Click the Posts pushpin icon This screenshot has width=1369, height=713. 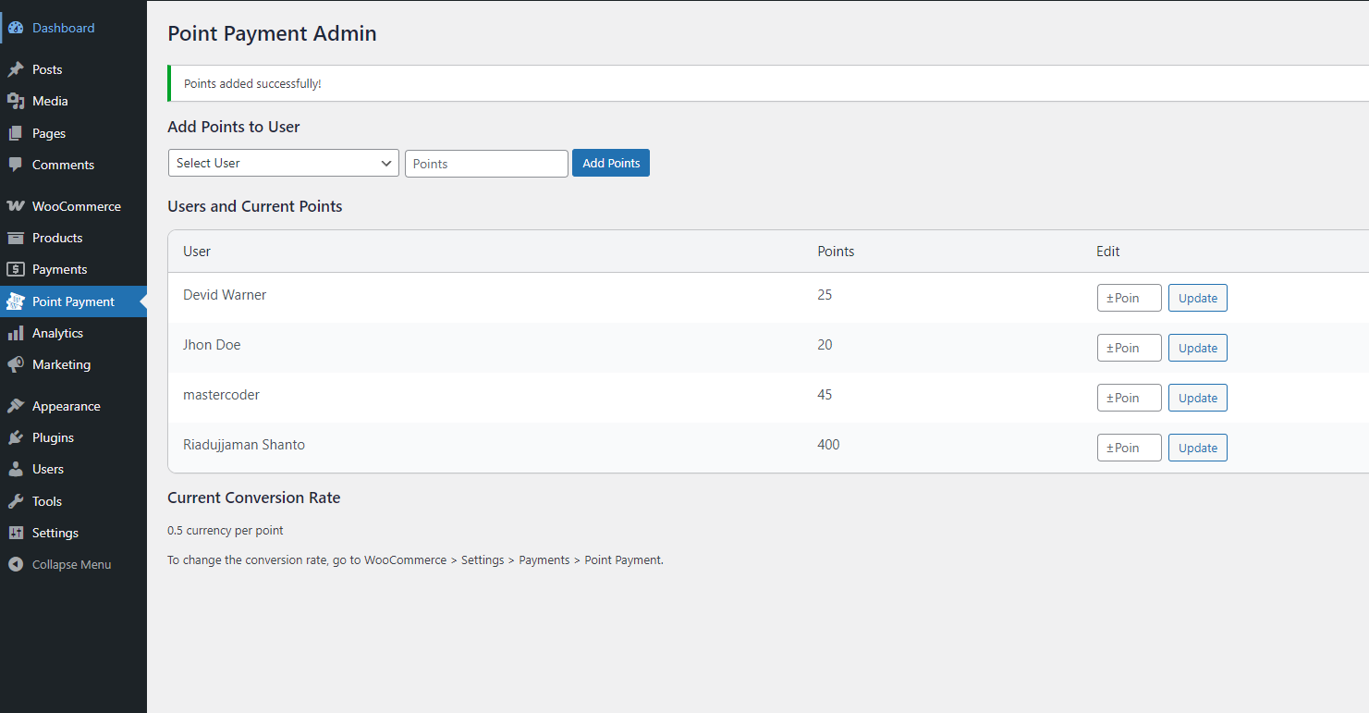point(16,69)
